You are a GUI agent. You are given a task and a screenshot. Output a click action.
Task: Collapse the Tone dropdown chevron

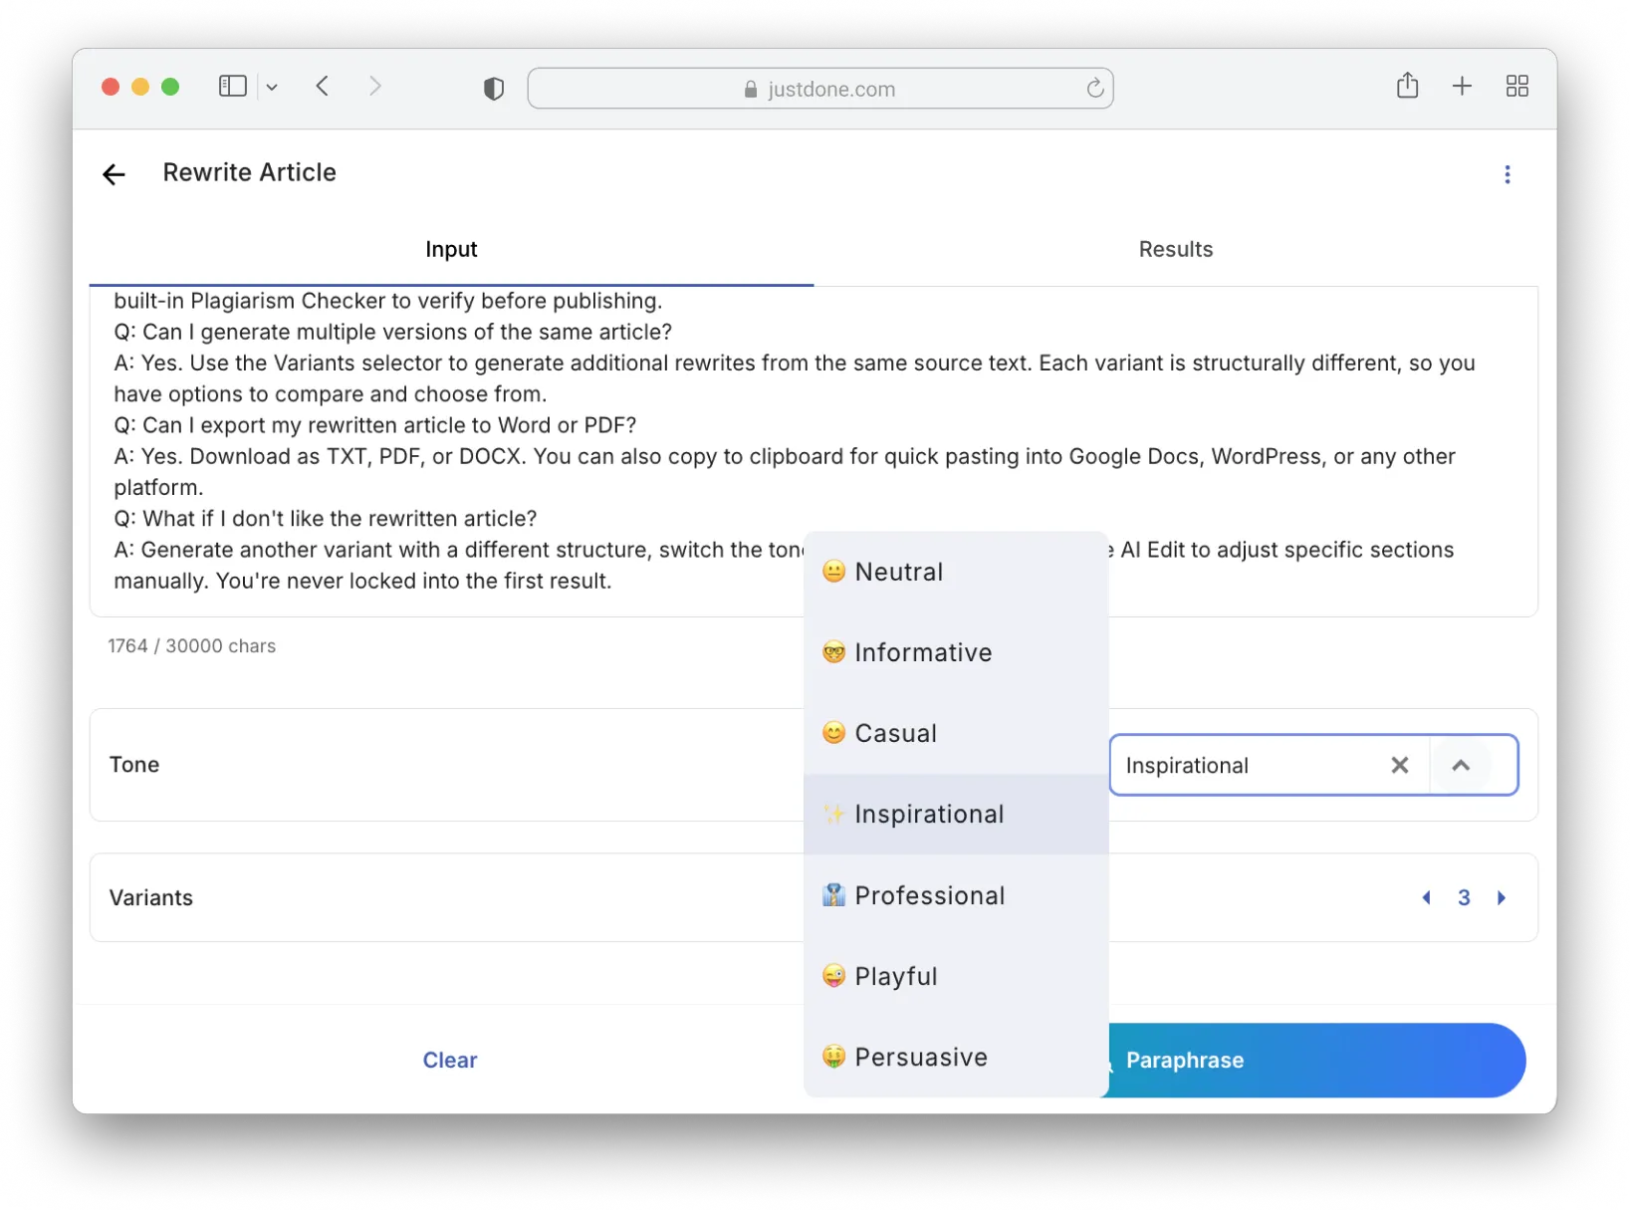(x=1460, y=765)
